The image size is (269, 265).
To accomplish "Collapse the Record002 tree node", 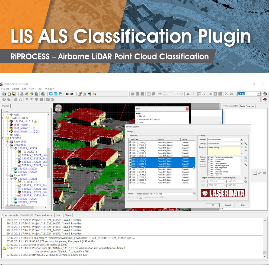I will pyautogui.click(x=7, y=145).
